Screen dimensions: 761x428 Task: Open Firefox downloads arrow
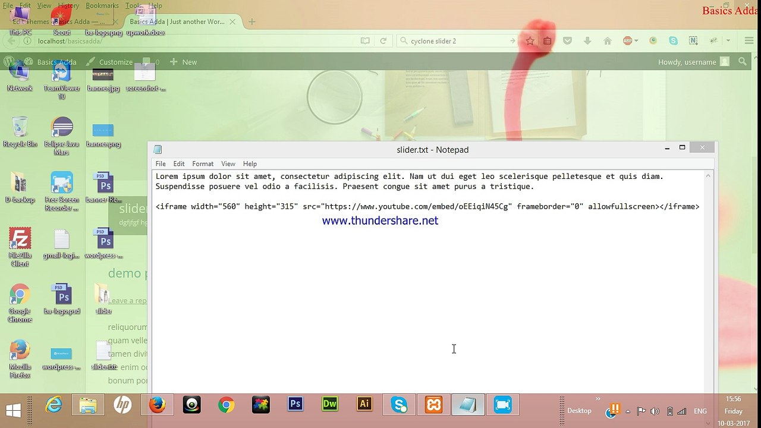point(587,41)
